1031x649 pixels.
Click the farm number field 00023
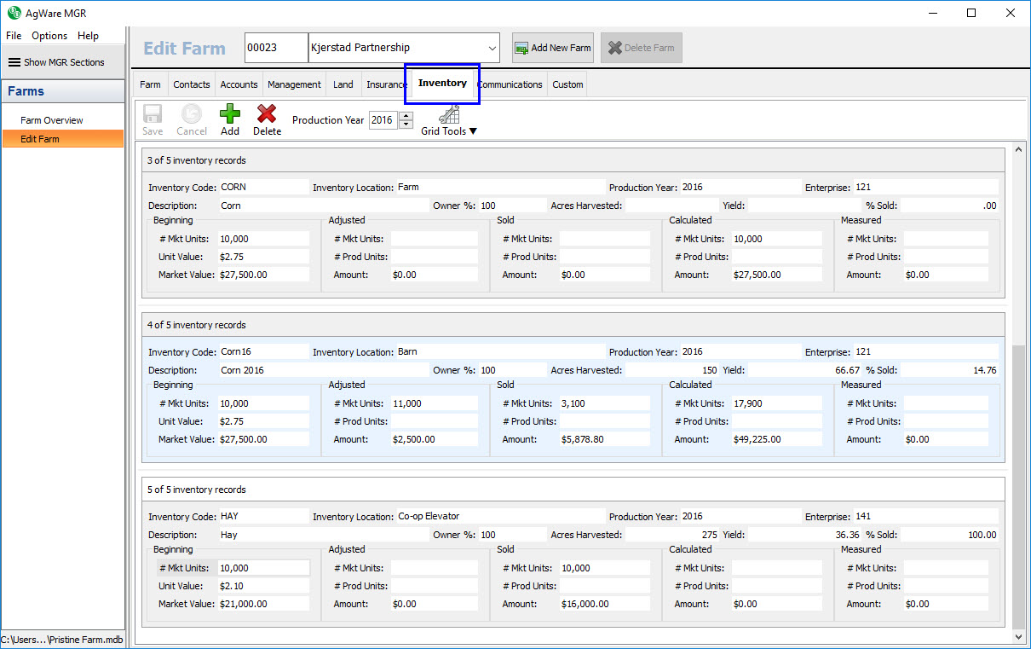(x=275, y=48)
